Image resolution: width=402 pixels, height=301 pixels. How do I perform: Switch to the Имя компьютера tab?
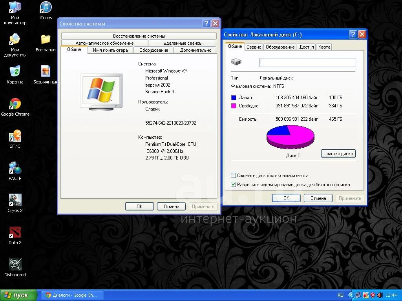pos(110,50)
